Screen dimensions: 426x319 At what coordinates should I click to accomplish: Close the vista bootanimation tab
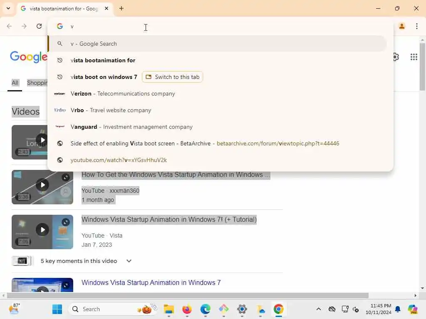(106, 8)
